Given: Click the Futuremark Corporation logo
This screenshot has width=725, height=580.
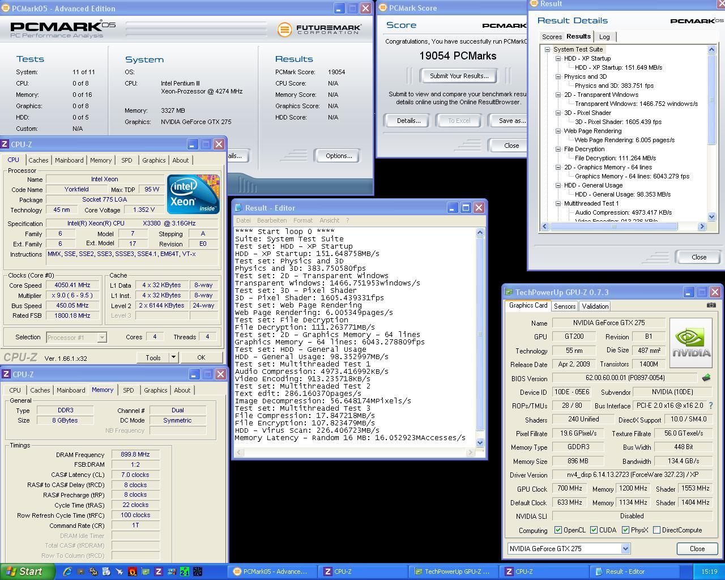Looking at the screenshot, I should [319, 29].
